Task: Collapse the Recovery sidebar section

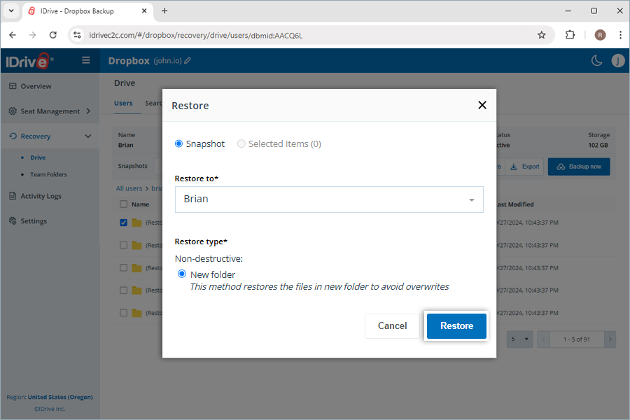Action: tap(88, 136)
